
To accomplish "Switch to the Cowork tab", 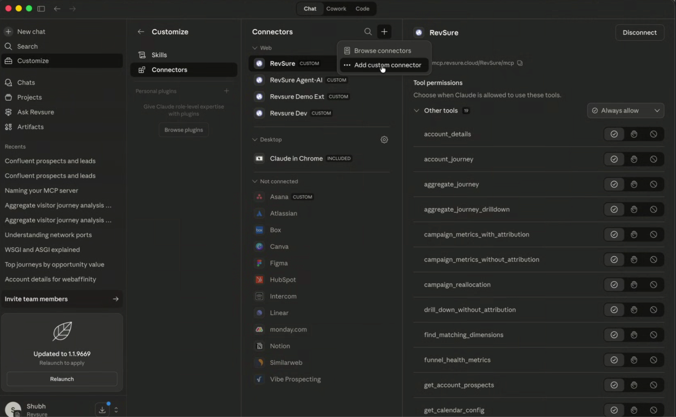I will pyautogui.click(x=336, y=9).
